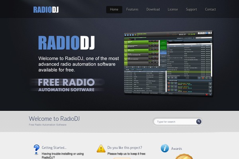Select 'Free Radio Automation Software' subtitle text
The height and width of the screenshot is (159, 239).
coord(47,125)
